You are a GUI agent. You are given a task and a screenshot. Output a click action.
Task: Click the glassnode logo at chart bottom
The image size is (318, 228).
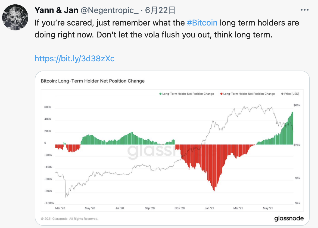point(289,218)
